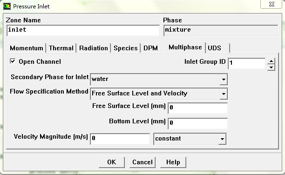This screenshot has width=285, height=175.
Task: Uncheck the Open Channel checkbox
Action: (13, 61)
